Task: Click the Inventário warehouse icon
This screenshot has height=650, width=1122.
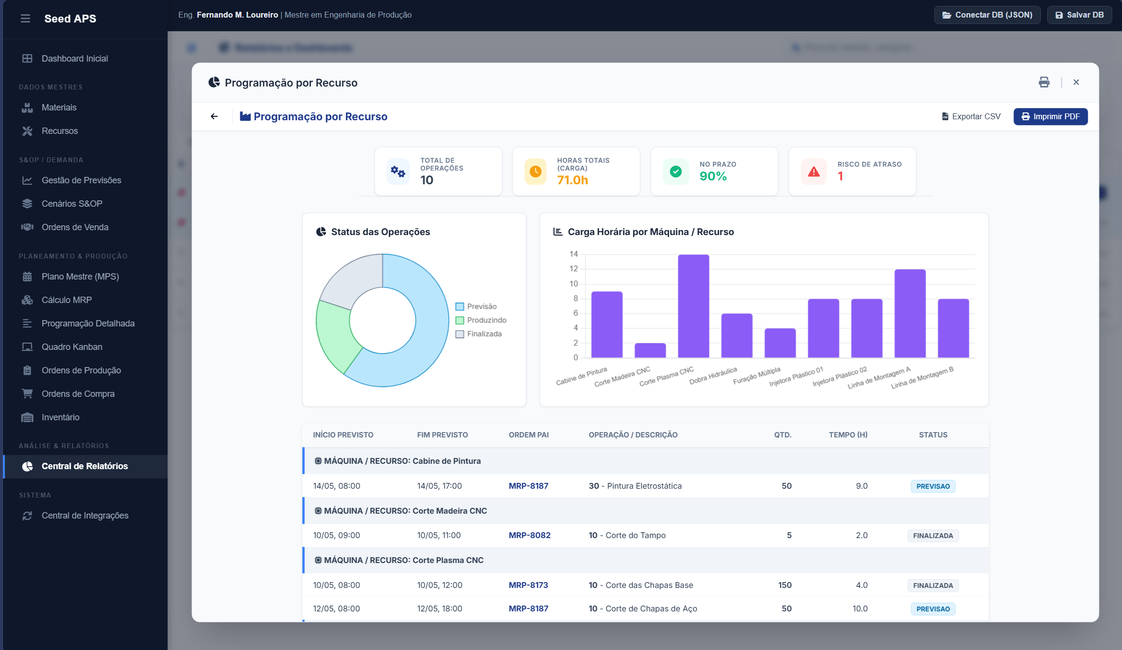Action: (x=27, y=417)
